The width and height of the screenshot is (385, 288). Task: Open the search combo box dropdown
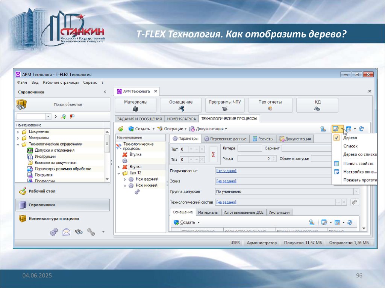49,116
